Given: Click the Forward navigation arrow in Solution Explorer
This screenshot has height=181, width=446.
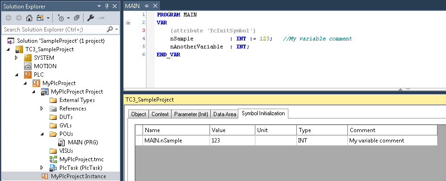Looking at the screenshot, I should pyautogui.click(x=19, y=18).
